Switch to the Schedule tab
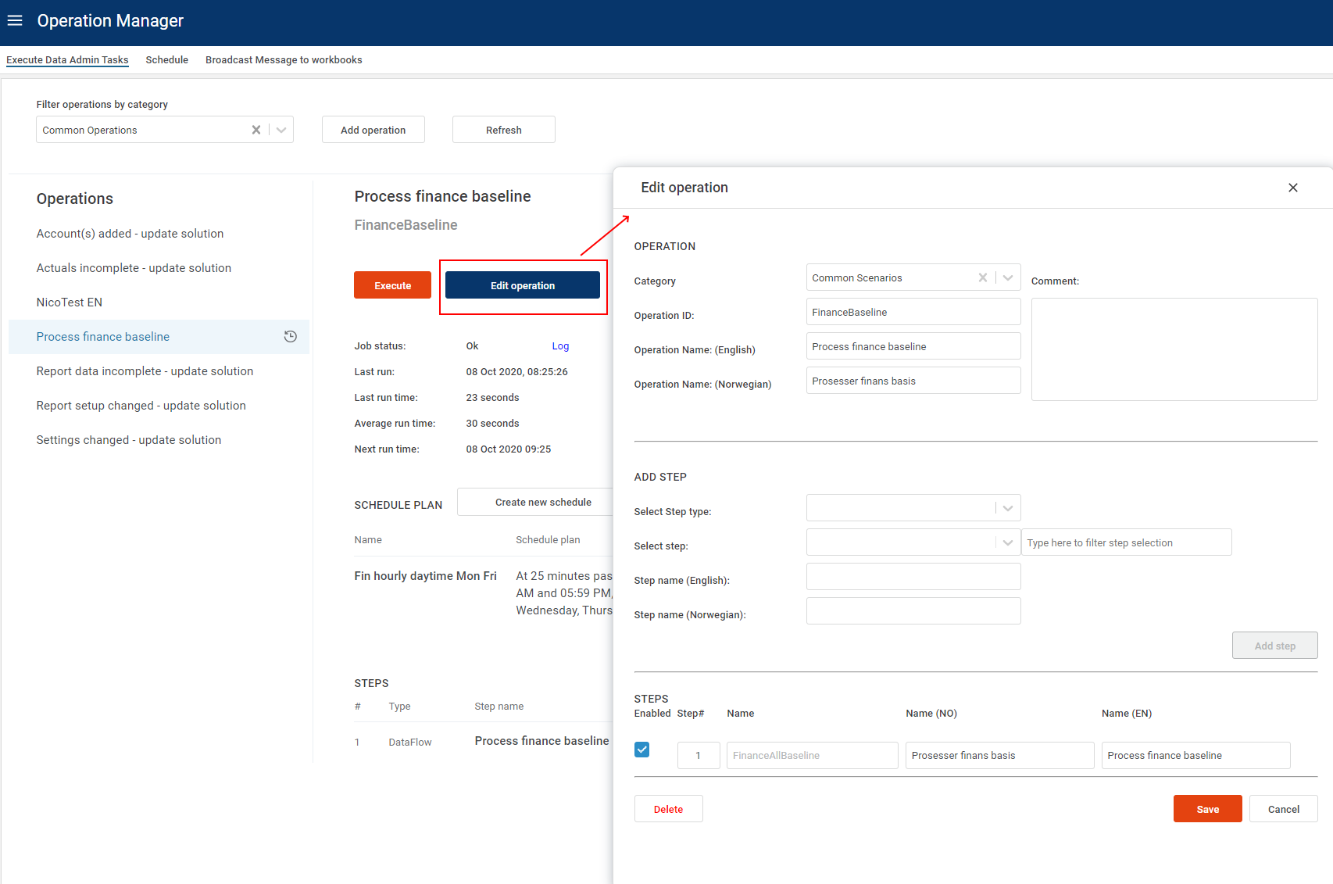 166,59
